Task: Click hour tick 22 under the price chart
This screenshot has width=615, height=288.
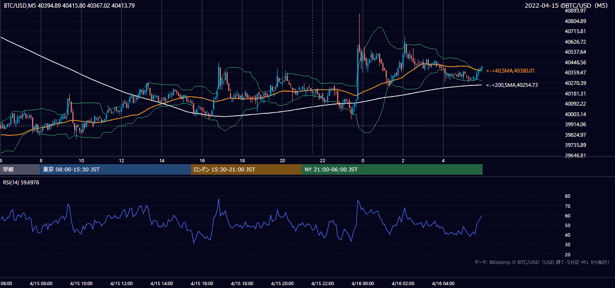Action: (322, 160)
